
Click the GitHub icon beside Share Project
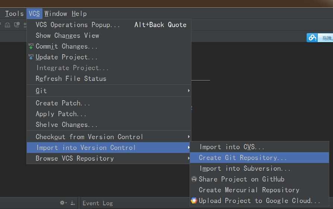click(194, 179)
